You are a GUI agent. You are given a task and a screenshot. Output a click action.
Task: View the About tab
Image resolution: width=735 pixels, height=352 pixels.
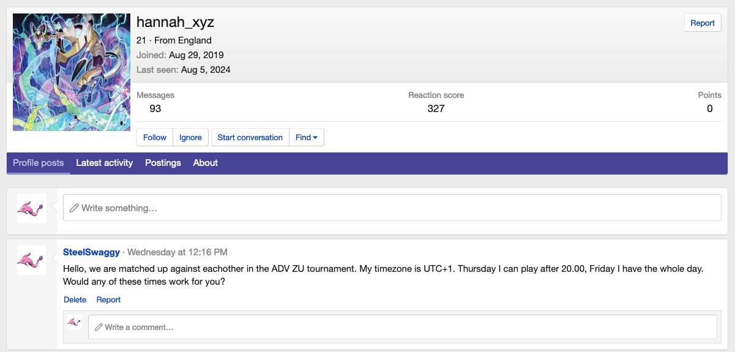pyautogui.click(x=206, y=163)
